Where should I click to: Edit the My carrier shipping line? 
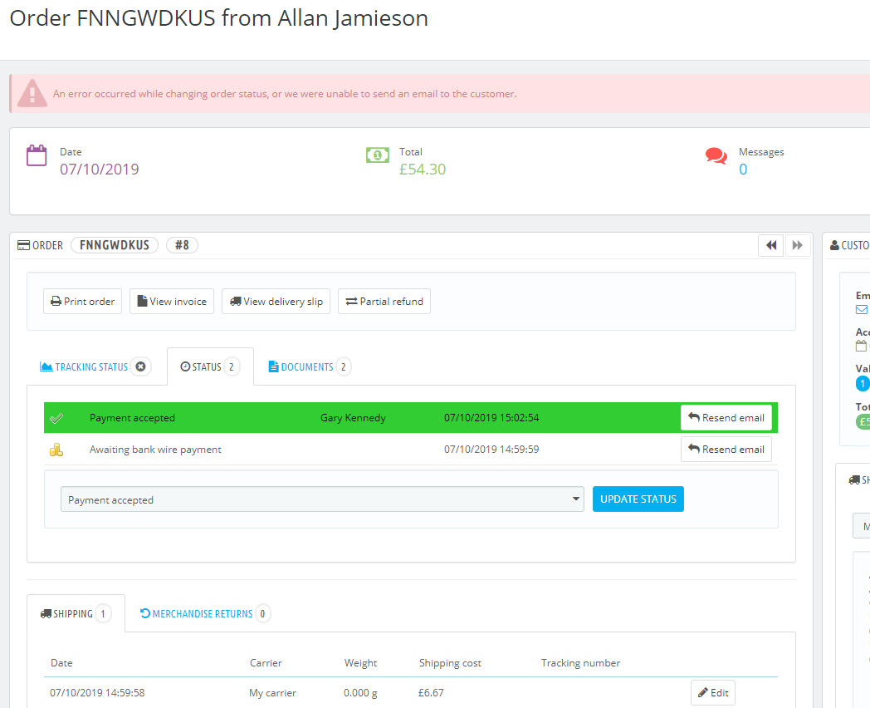[713, 692]
